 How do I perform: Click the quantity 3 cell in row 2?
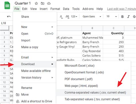[x=114, y=38]
